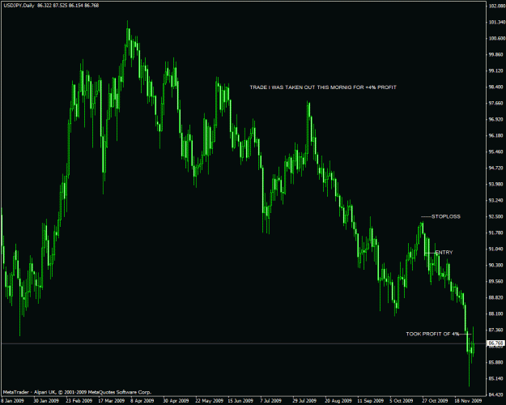
Task: Click the 8 Jan 2009 date label
Action: (12, 401)
